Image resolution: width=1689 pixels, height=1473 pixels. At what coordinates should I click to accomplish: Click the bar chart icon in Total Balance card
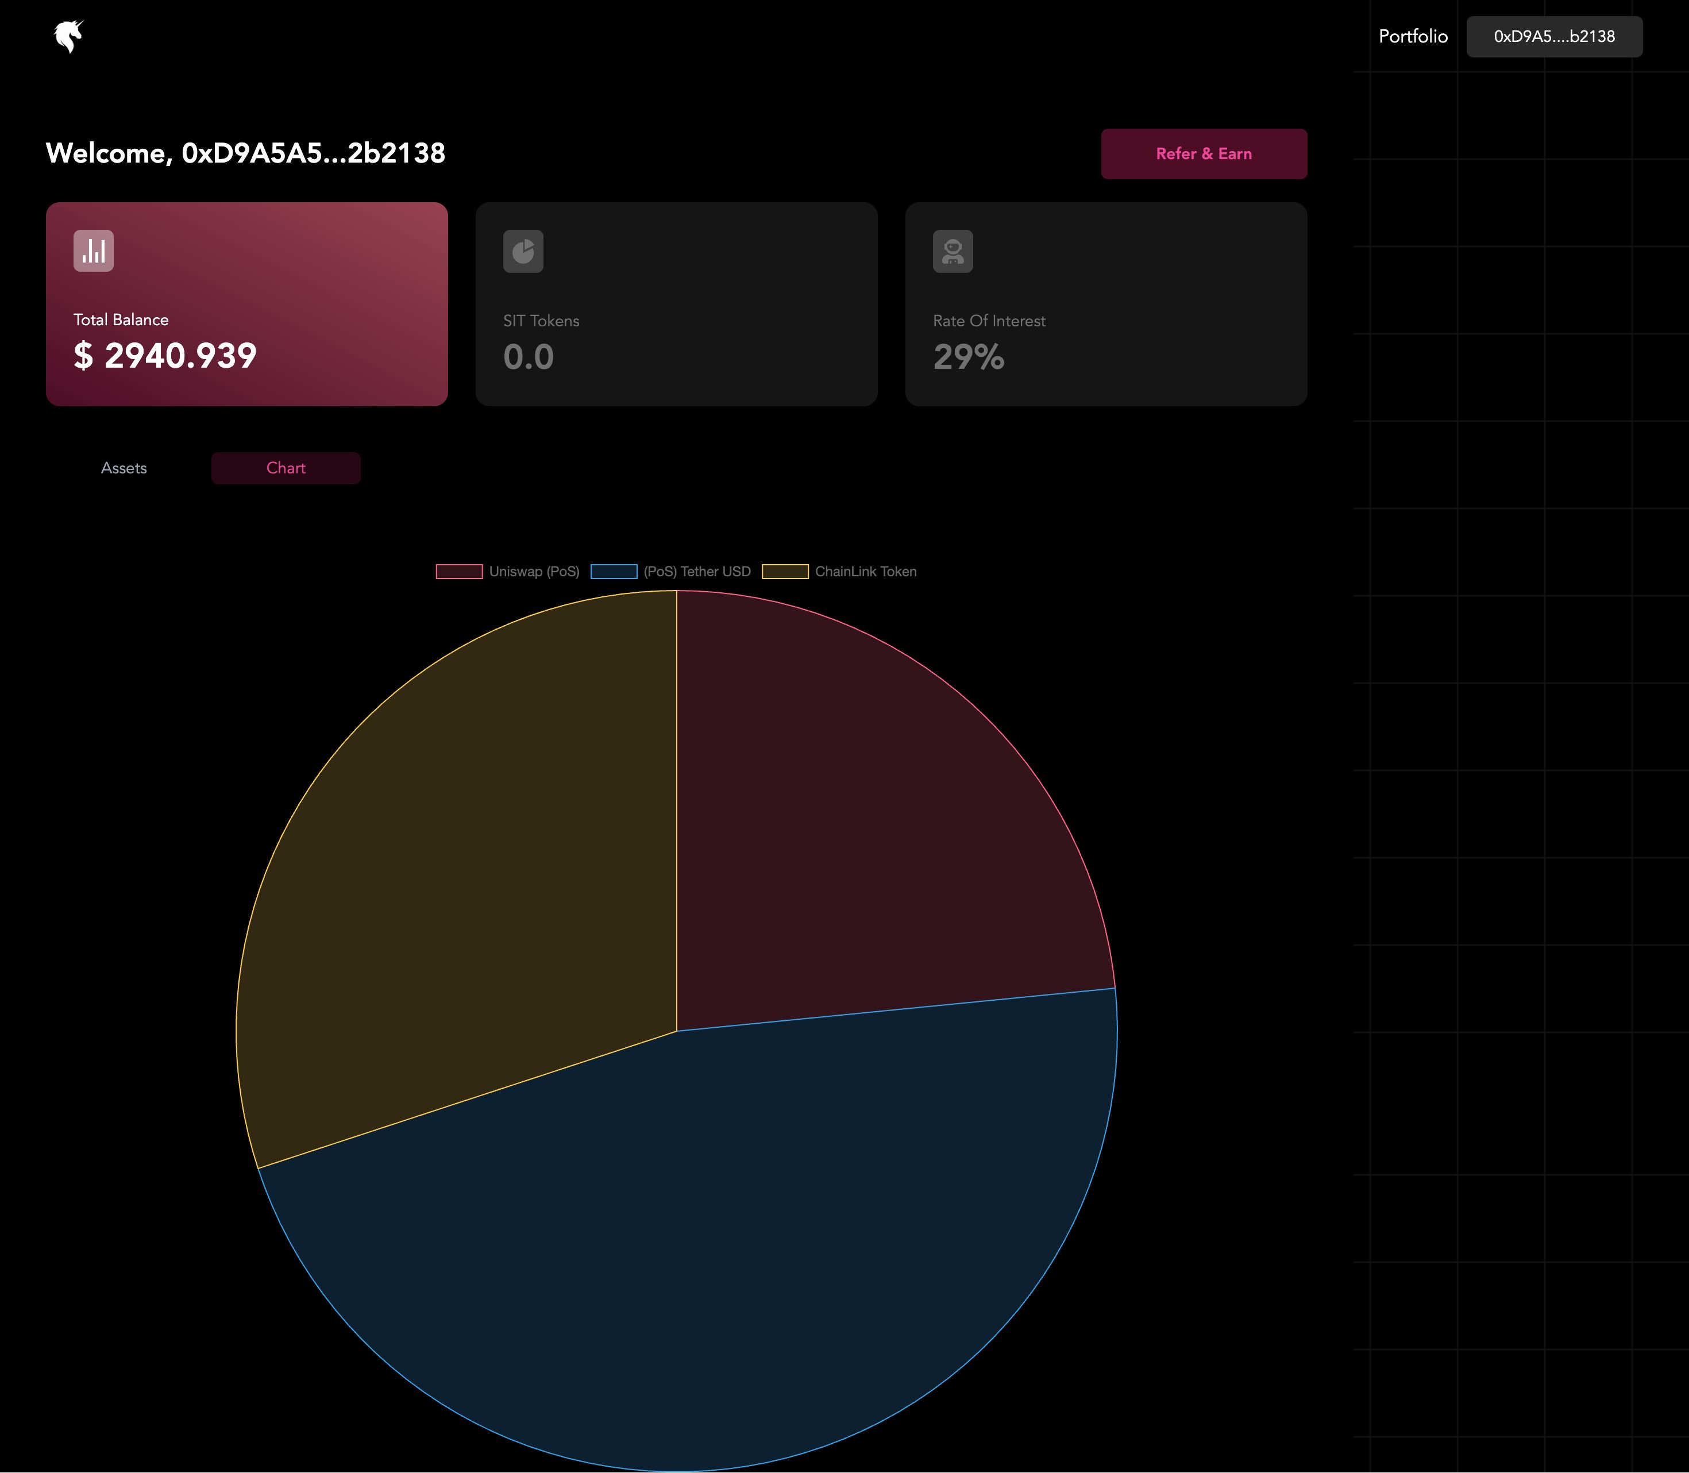[x=94, y=250]
